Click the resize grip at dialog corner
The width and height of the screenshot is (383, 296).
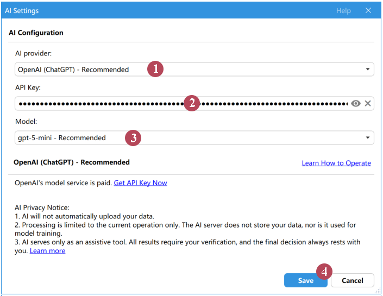pyautogui.click(x=378, y=291)
